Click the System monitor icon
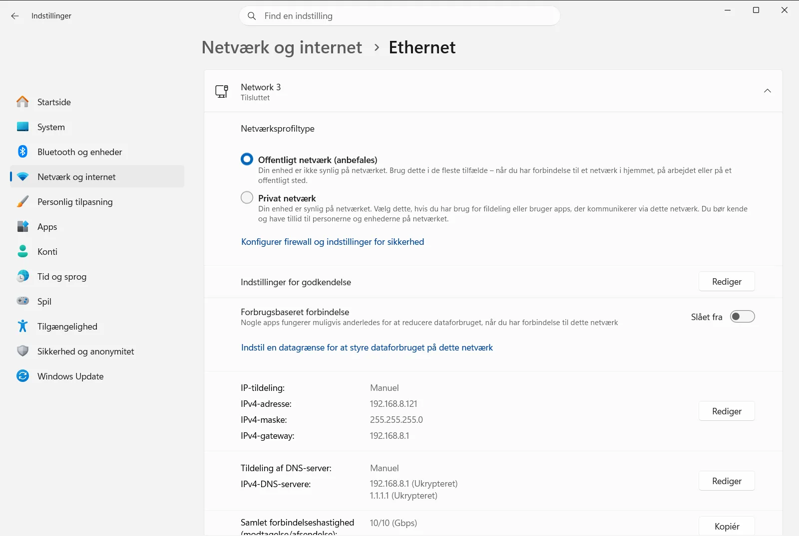This screenshot has height=536, width=799. pyautogui.click(x=22, y=127)
